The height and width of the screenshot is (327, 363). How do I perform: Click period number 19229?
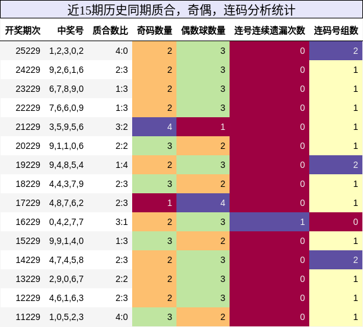point(28,165)
